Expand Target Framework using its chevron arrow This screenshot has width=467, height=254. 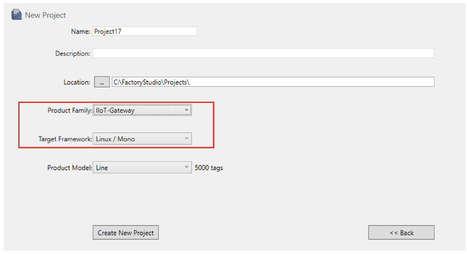(x=186, y=139)
